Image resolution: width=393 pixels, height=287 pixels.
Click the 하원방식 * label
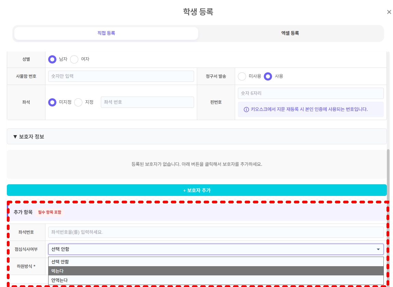coord(26,266)
